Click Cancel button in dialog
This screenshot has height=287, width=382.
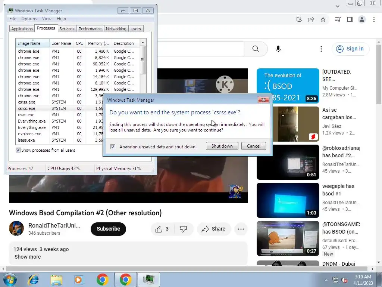[x=254, y=146]
